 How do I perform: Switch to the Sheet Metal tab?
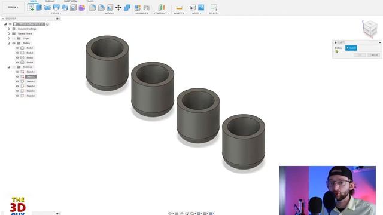point(71,1)
